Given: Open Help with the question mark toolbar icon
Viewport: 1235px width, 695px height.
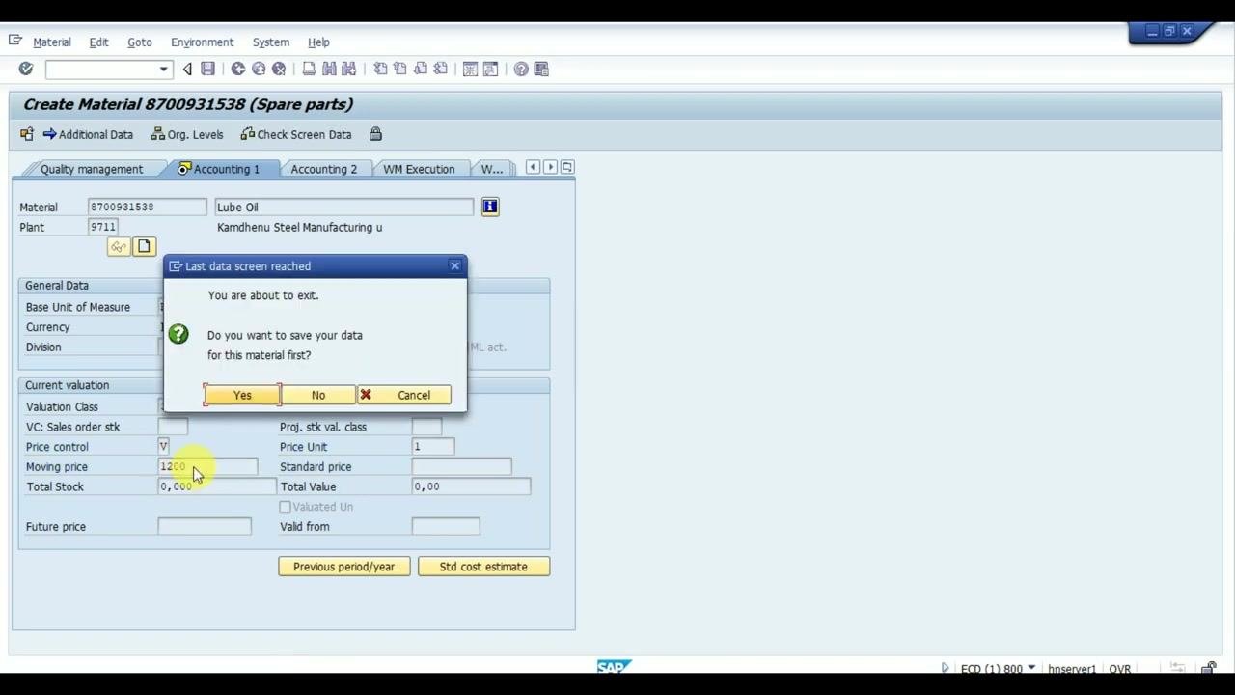Looking at the screenshot, I should tap(521, 69).
